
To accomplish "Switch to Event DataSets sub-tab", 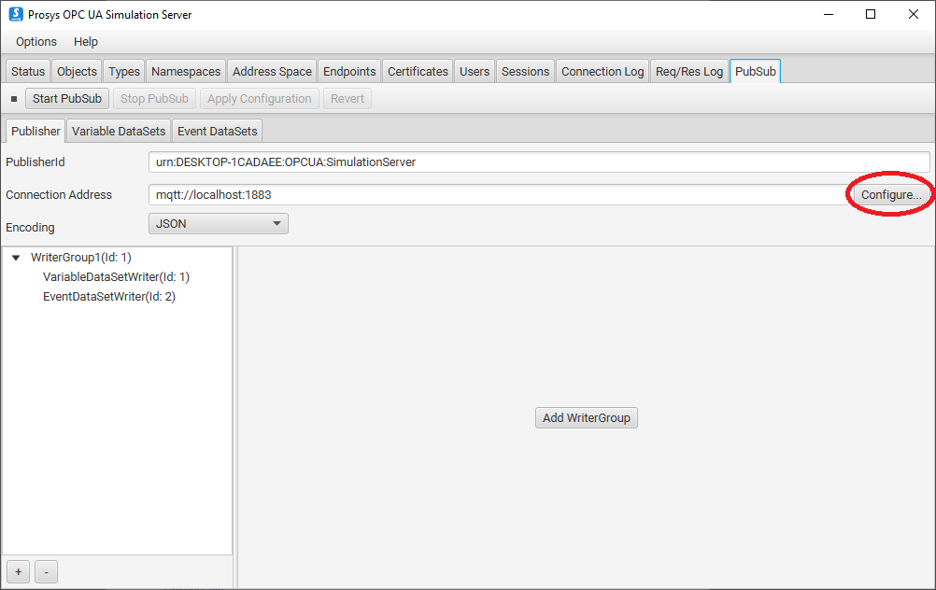I will 218,132.
